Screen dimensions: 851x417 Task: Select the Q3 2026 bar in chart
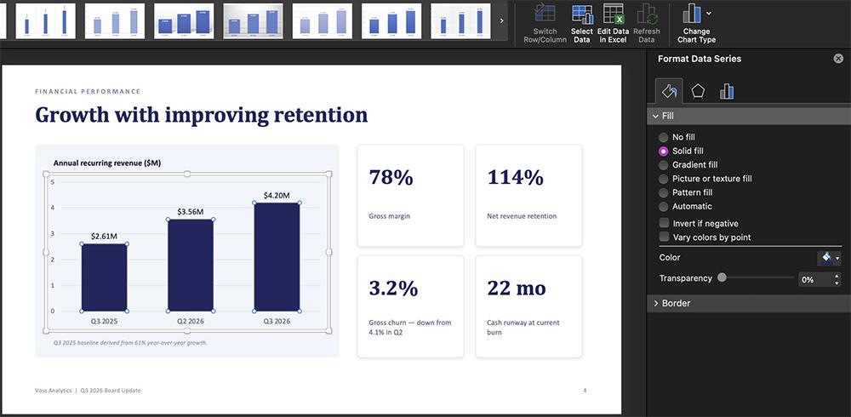coord(277,257)
